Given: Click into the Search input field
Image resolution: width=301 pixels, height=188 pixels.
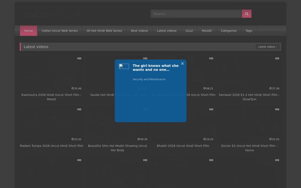Looking at the screenshot, I should 196,14.
